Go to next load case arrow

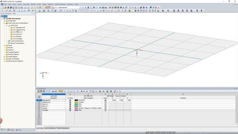(86, 7)
